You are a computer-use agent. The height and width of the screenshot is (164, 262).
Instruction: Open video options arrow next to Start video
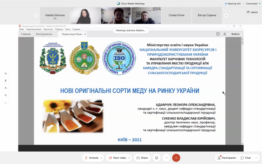tap(129, 158)
